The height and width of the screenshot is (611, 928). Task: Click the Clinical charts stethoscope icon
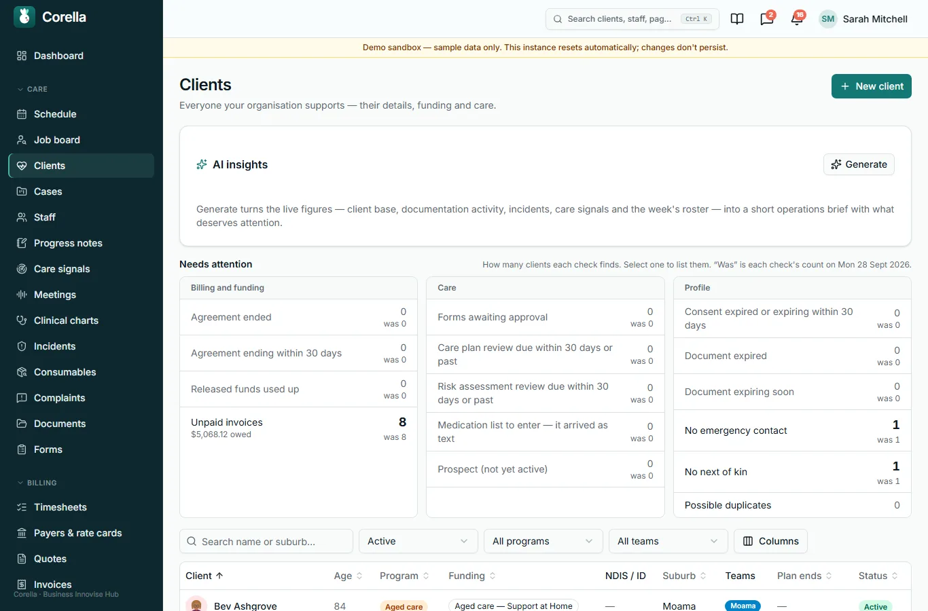pos(22,320)
